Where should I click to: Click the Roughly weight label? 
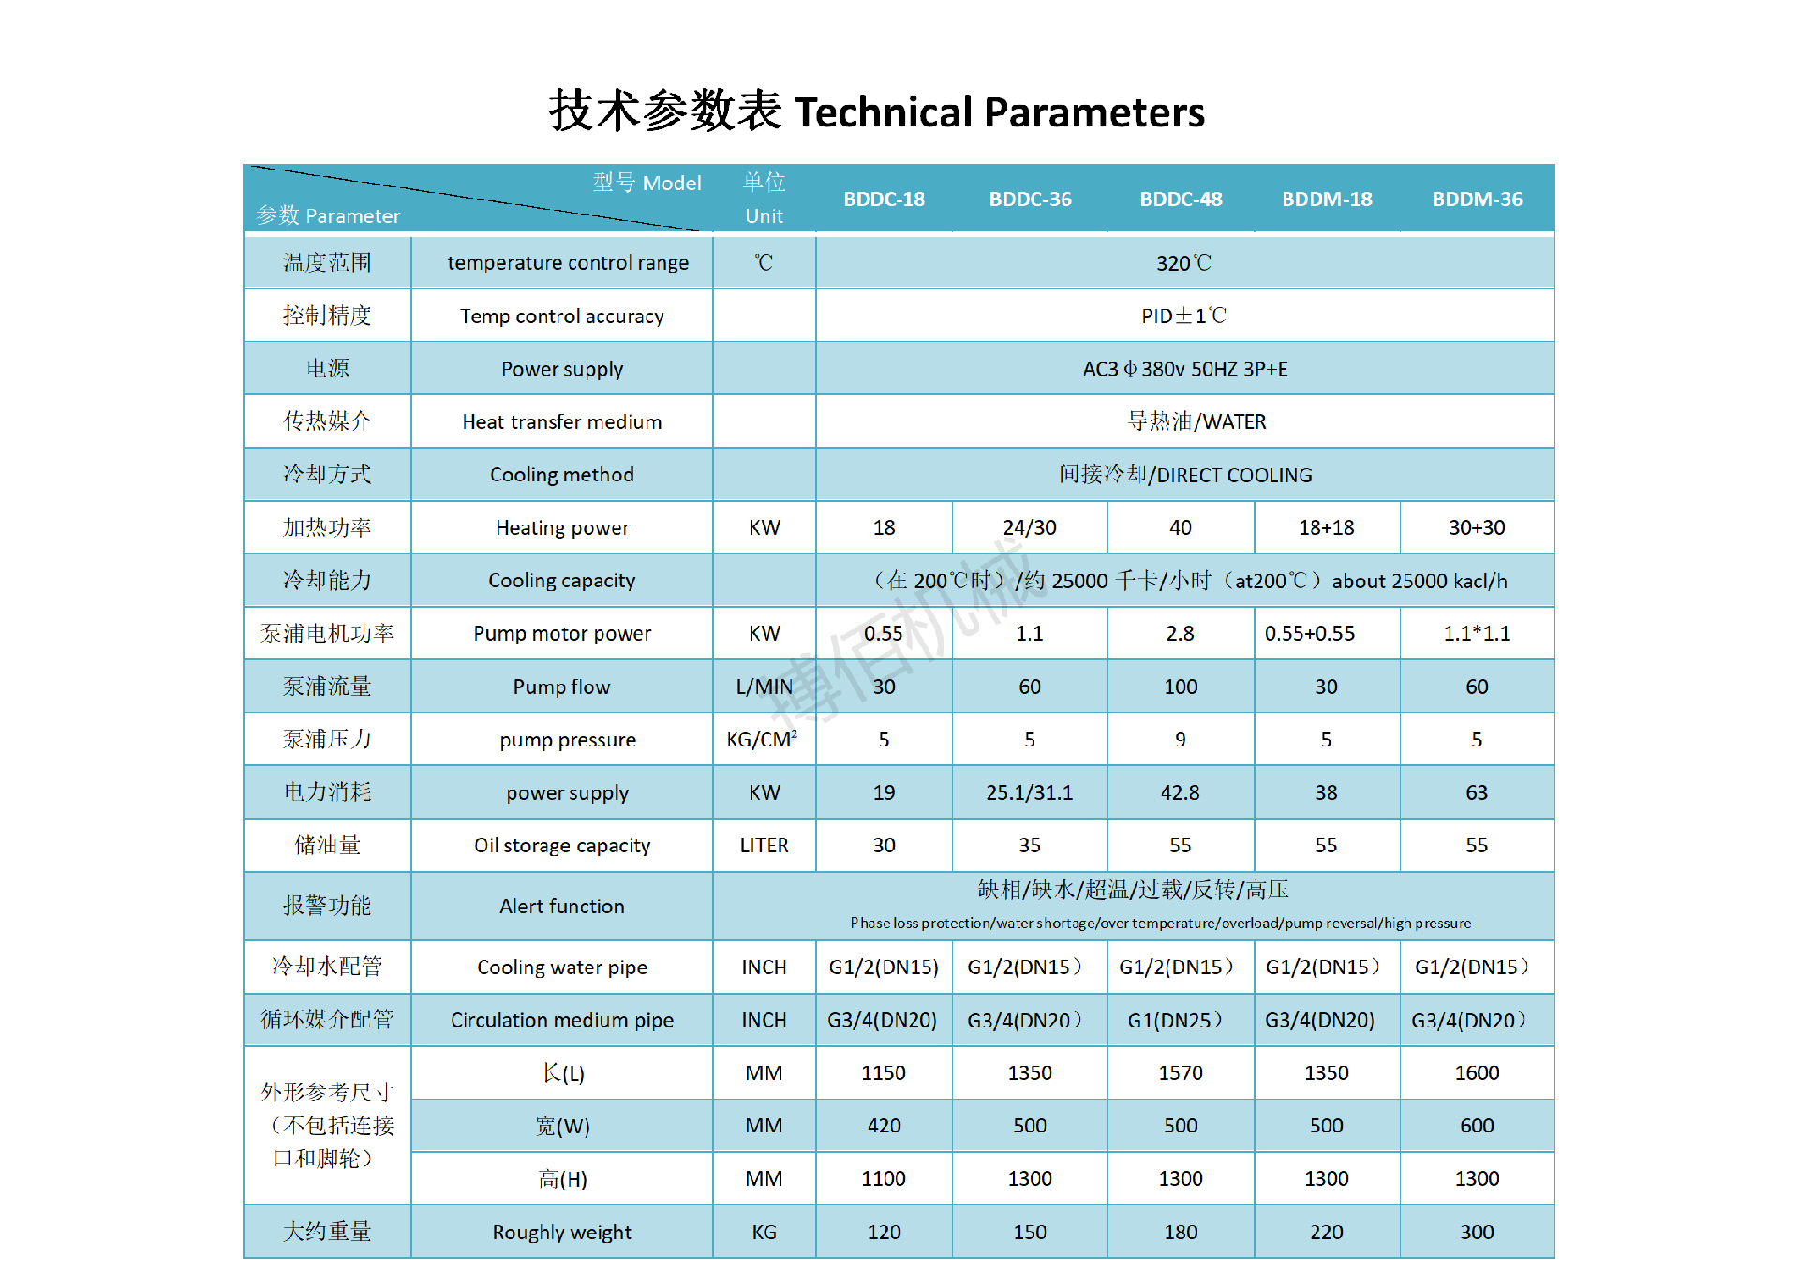(561, 1233)
